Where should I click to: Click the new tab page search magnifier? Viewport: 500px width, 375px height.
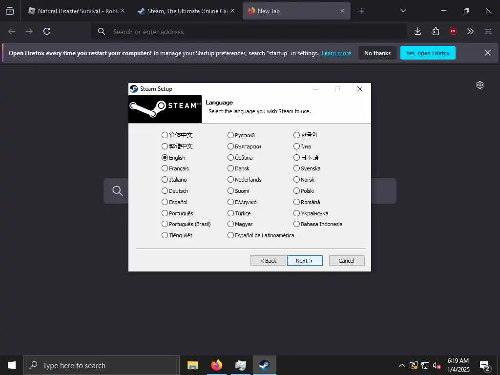[117, 191]
